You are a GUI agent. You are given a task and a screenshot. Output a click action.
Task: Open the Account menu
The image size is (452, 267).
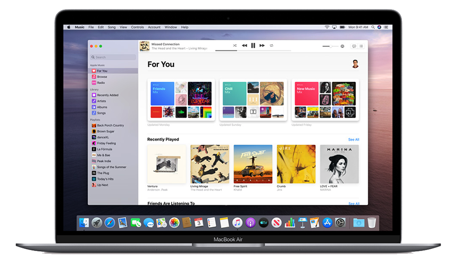(x=154, y=27)
